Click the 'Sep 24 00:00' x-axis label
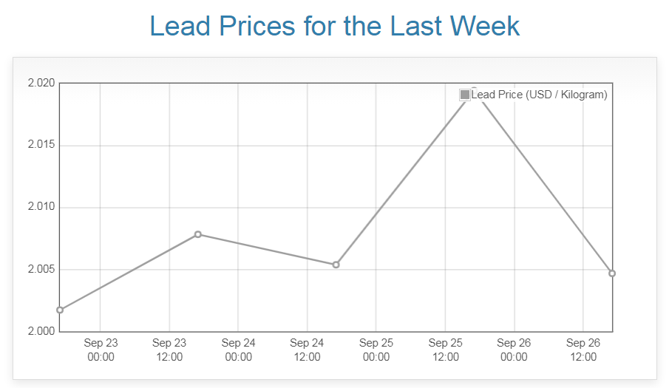Screen dimensions: 669x388 pos(238,350)
